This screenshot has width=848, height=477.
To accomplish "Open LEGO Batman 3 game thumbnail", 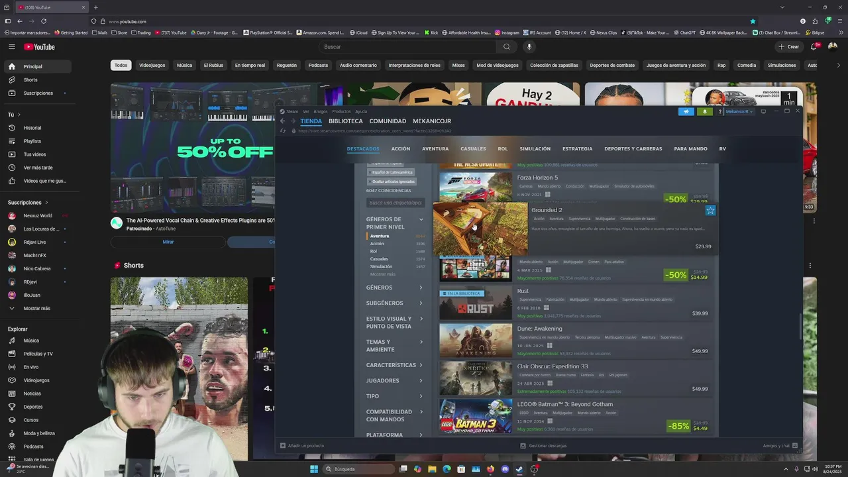I will click(476, 416).
